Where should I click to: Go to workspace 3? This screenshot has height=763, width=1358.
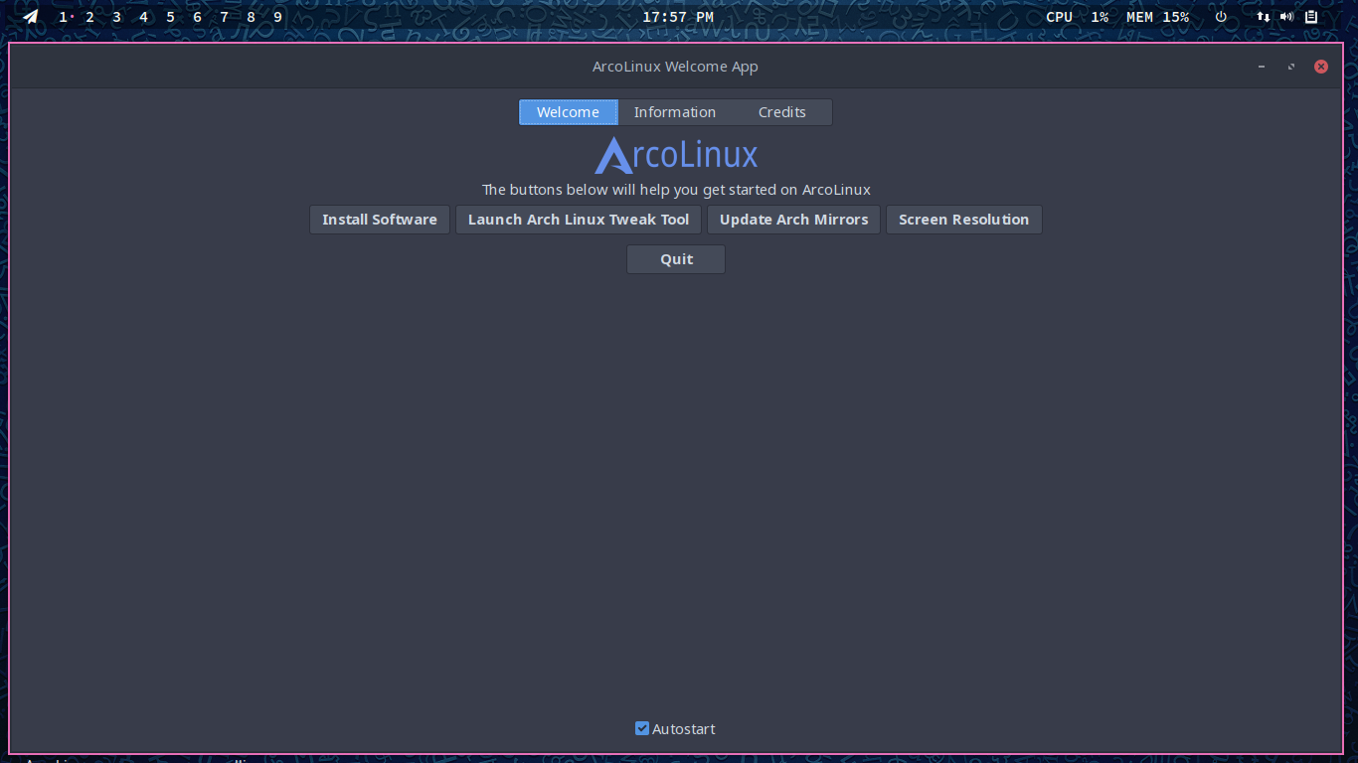point(116,17)
